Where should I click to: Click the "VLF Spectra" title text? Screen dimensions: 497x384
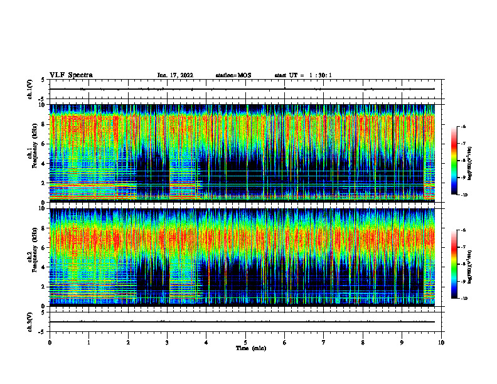[71, 75]
